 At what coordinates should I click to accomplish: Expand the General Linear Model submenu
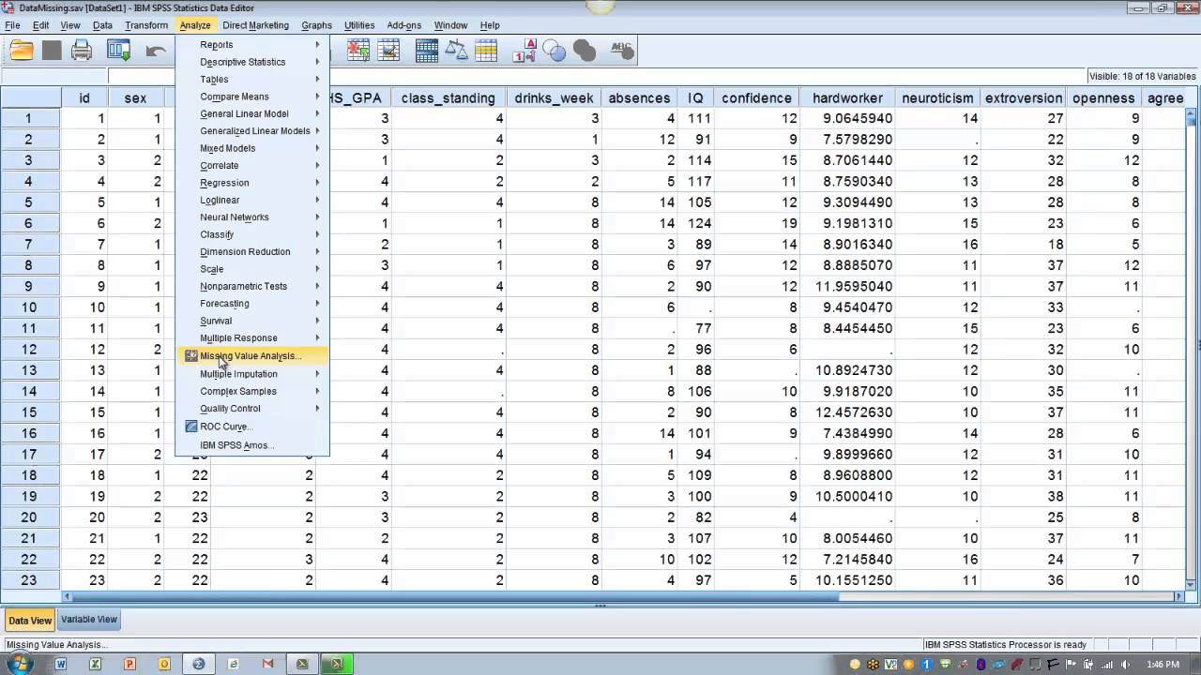pos(251,113)
